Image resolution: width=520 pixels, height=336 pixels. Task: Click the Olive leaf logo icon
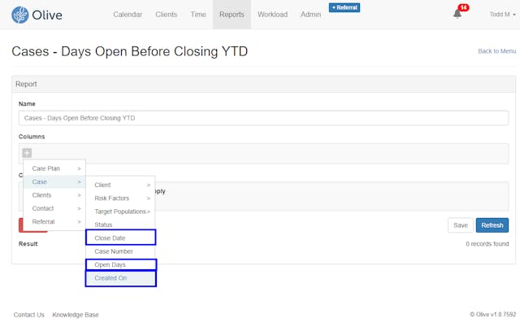19,15
